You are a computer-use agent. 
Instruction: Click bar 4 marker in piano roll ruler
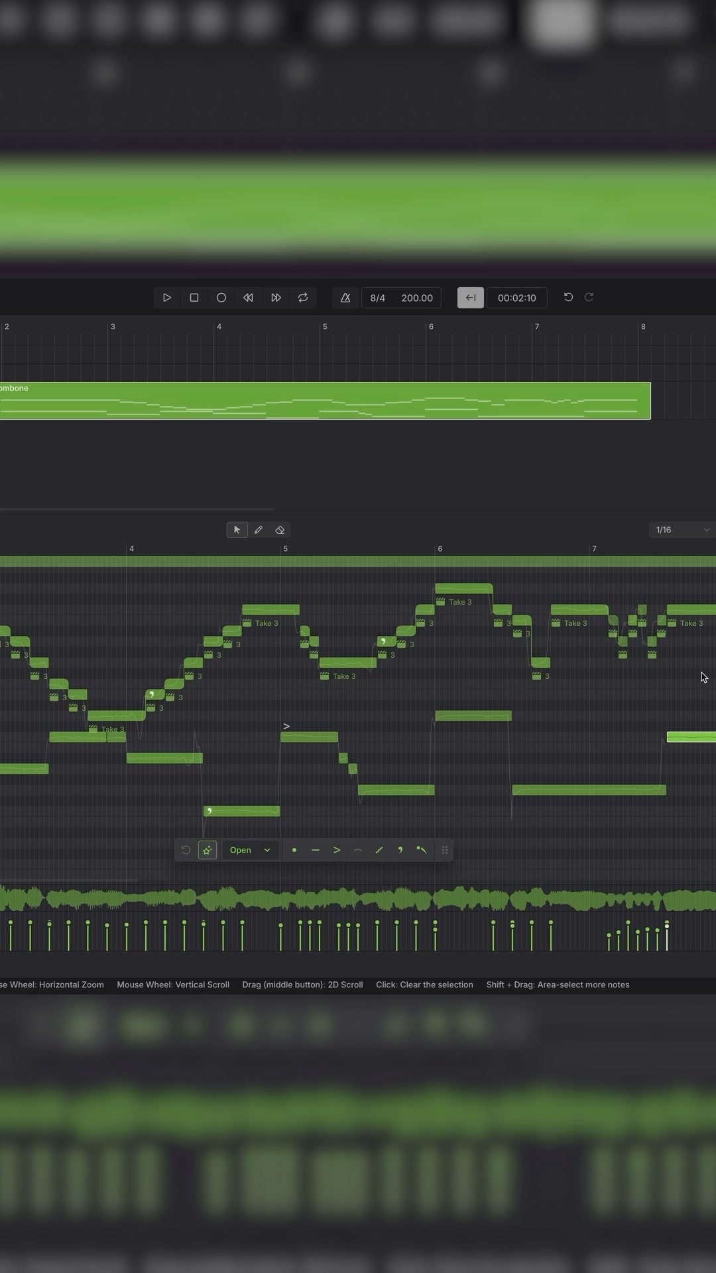click(131, 549)
